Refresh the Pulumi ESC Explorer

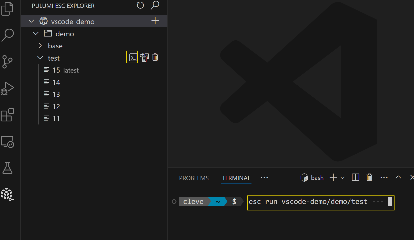(140, 5)
